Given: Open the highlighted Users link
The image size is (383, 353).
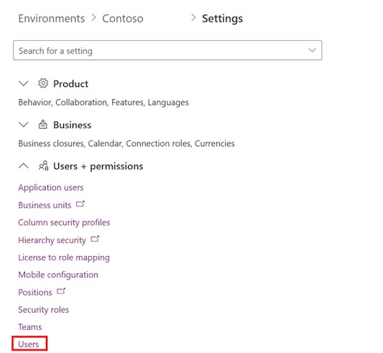Looking at the screenshot, I should [29, 344].
